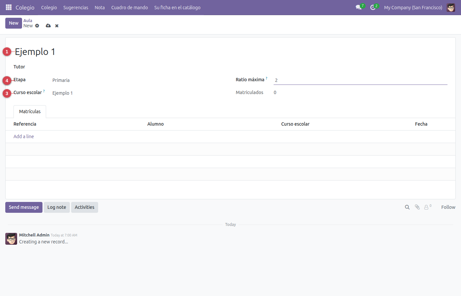Open Su ficha en el catálogo
The height and width of the screenshot is (296, 461).
click(x=177, y=8)
